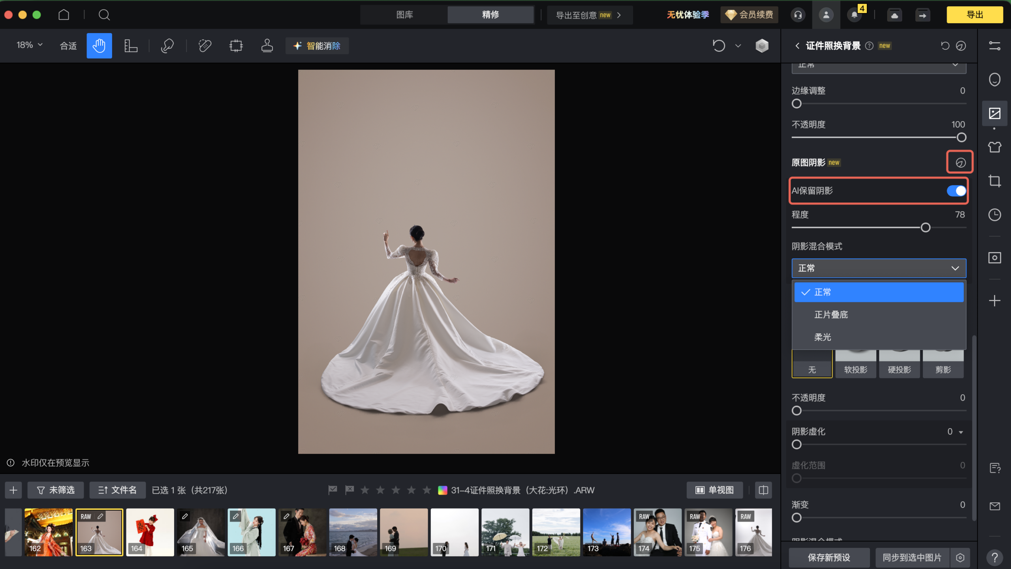Click the fifth rating star
The image size is (1011, 569).
click(427, 490)
